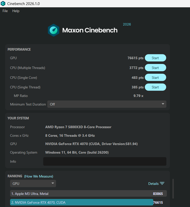Click the Details link in Ranking

click(153, 184)
